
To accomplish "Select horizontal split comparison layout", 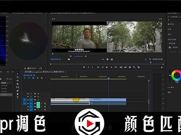I will click(x=112, y=59).
